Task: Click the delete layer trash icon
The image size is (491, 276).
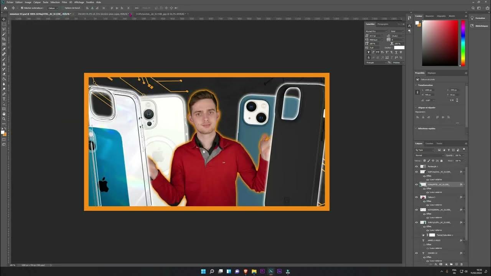Action: click(461, 264)
